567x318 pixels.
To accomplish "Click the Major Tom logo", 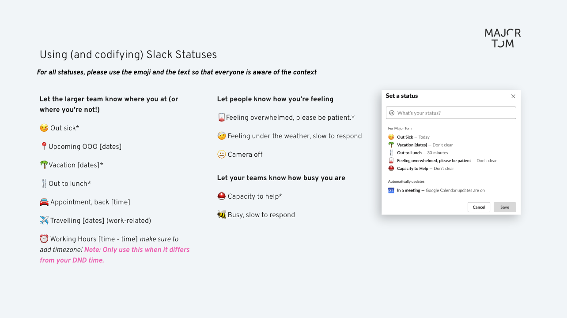I will pyautogui.click(x=503, y=38).
